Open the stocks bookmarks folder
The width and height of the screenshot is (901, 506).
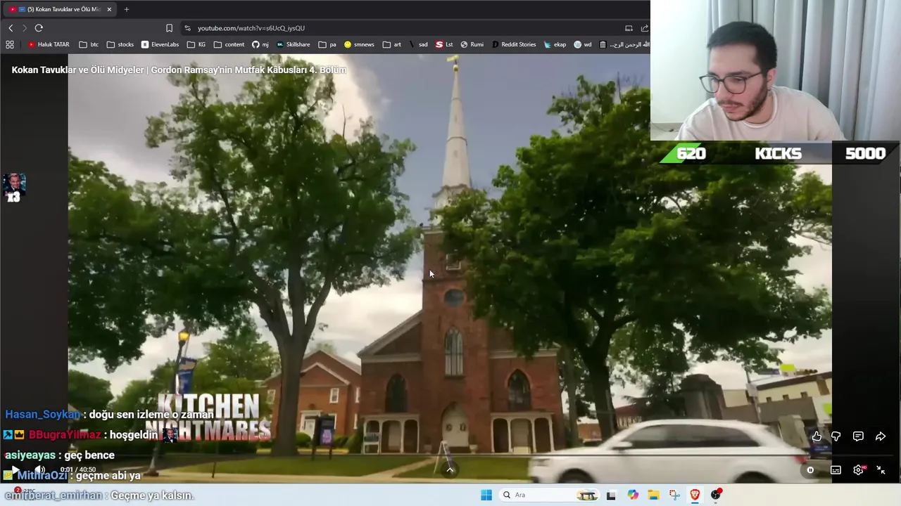tap(120, 44)
